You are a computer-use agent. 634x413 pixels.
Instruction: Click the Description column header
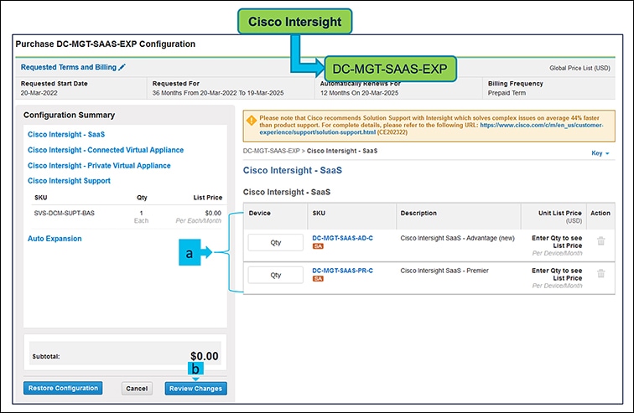click(418, 213)
